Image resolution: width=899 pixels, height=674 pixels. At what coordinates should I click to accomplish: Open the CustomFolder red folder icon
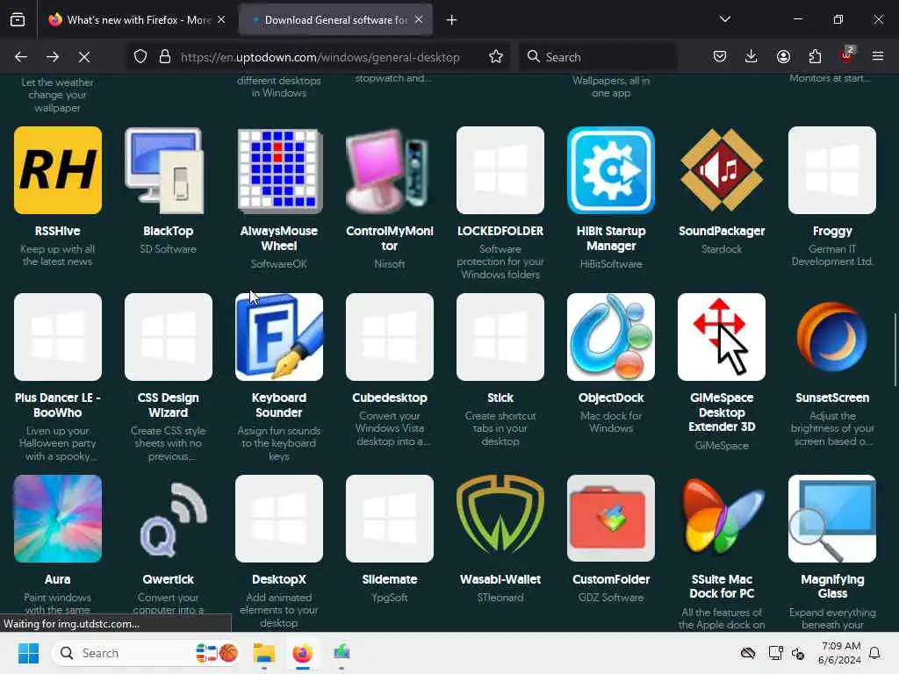pos(611,519)
